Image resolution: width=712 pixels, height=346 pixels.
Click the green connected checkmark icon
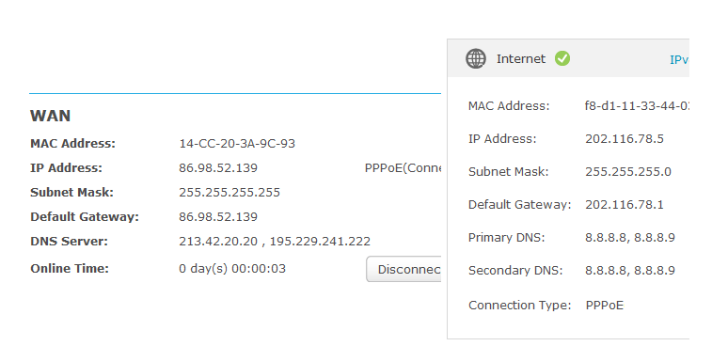[562, 58]
